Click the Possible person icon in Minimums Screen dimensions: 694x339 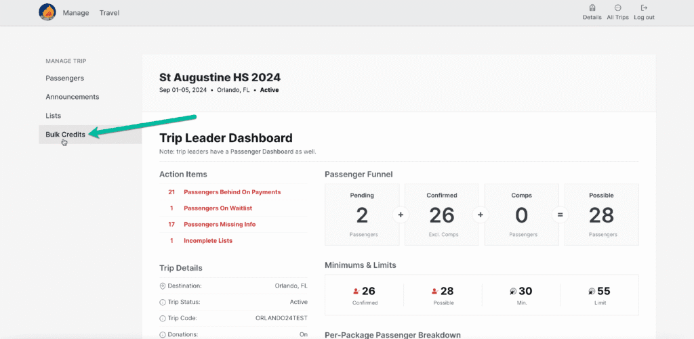click(x=434, y=292)
